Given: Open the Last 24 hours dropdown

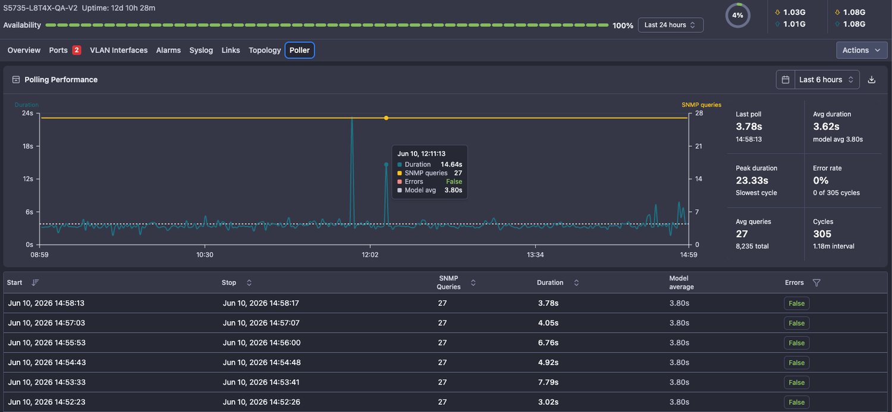Looking at the screenshot, I should (x=671, y=25).
